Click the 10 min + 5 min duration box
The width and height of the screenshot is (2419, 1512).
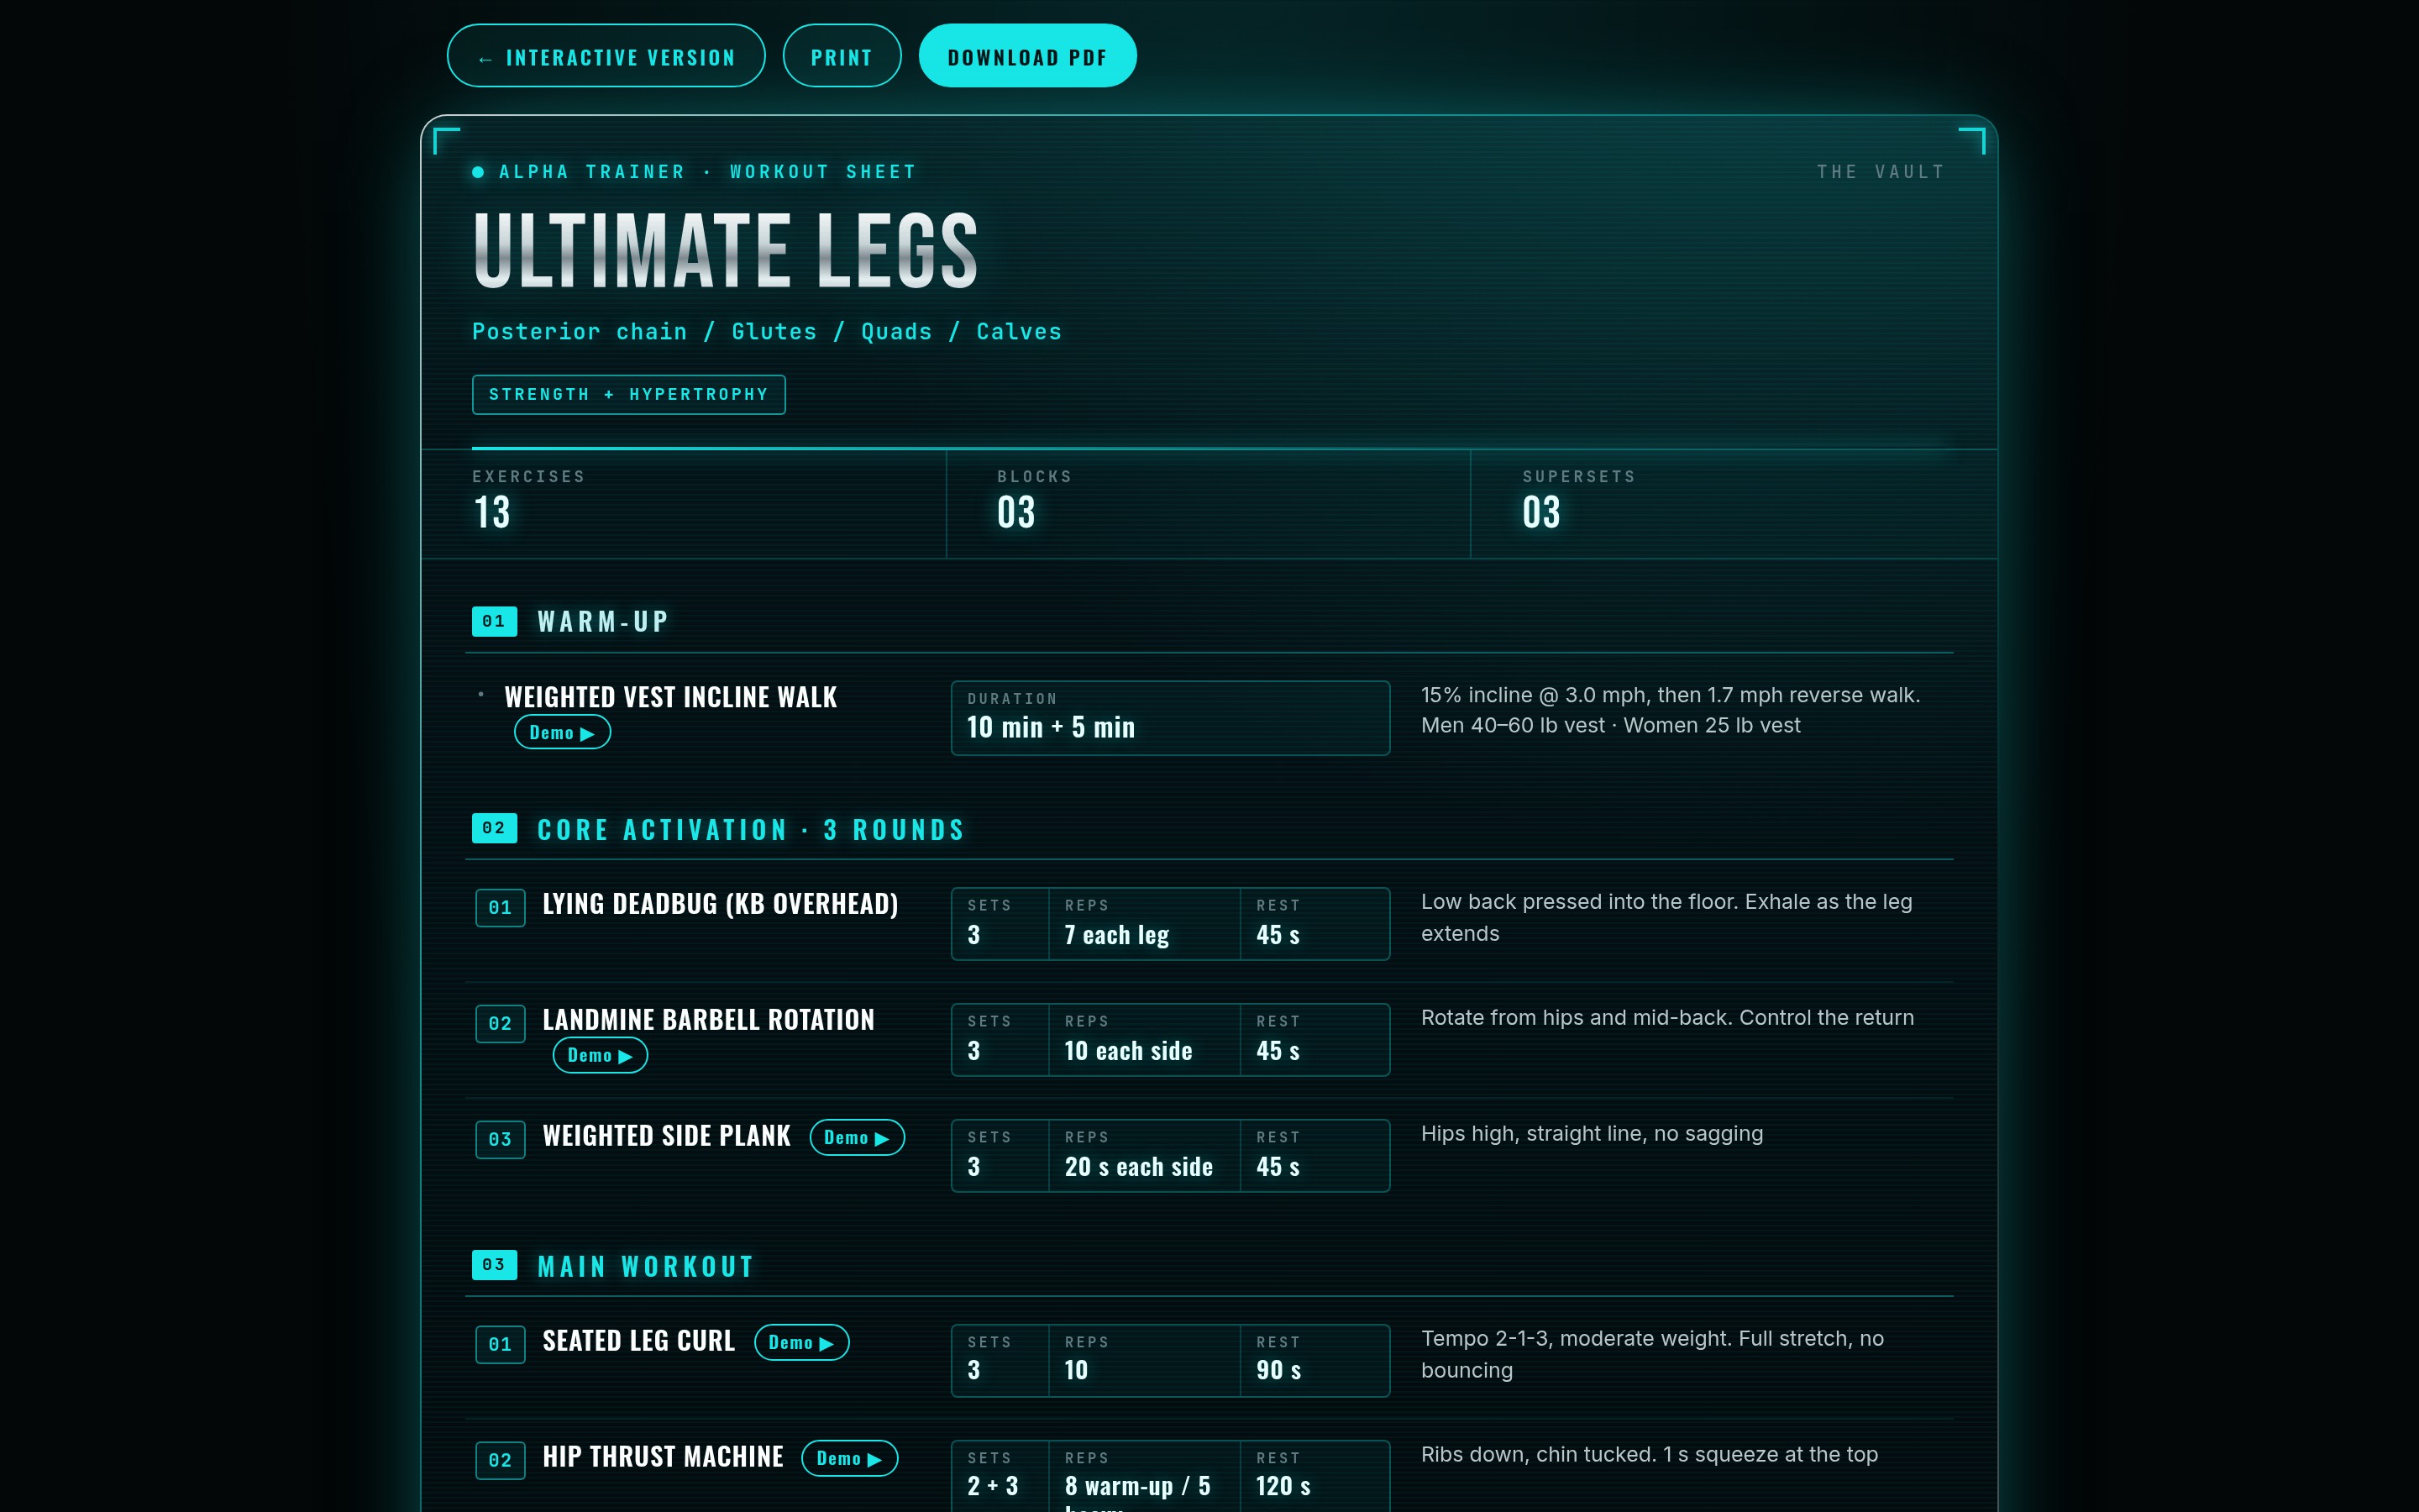pyautogui.click(x=1171, y=718)
